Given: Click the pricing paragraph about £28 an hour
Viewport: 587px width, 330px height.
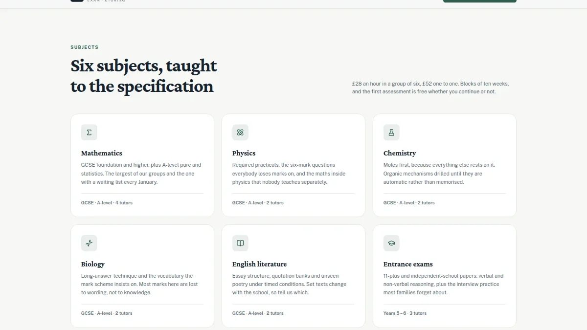Looking at the screenshot, I should pyautogui.click(x=430, y=88).
